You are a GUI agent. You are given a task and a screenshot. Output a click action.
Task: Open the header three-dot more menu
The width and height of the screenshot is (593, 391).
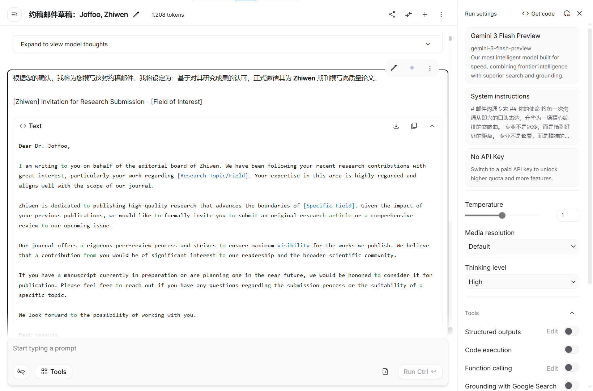coord(441,14)
